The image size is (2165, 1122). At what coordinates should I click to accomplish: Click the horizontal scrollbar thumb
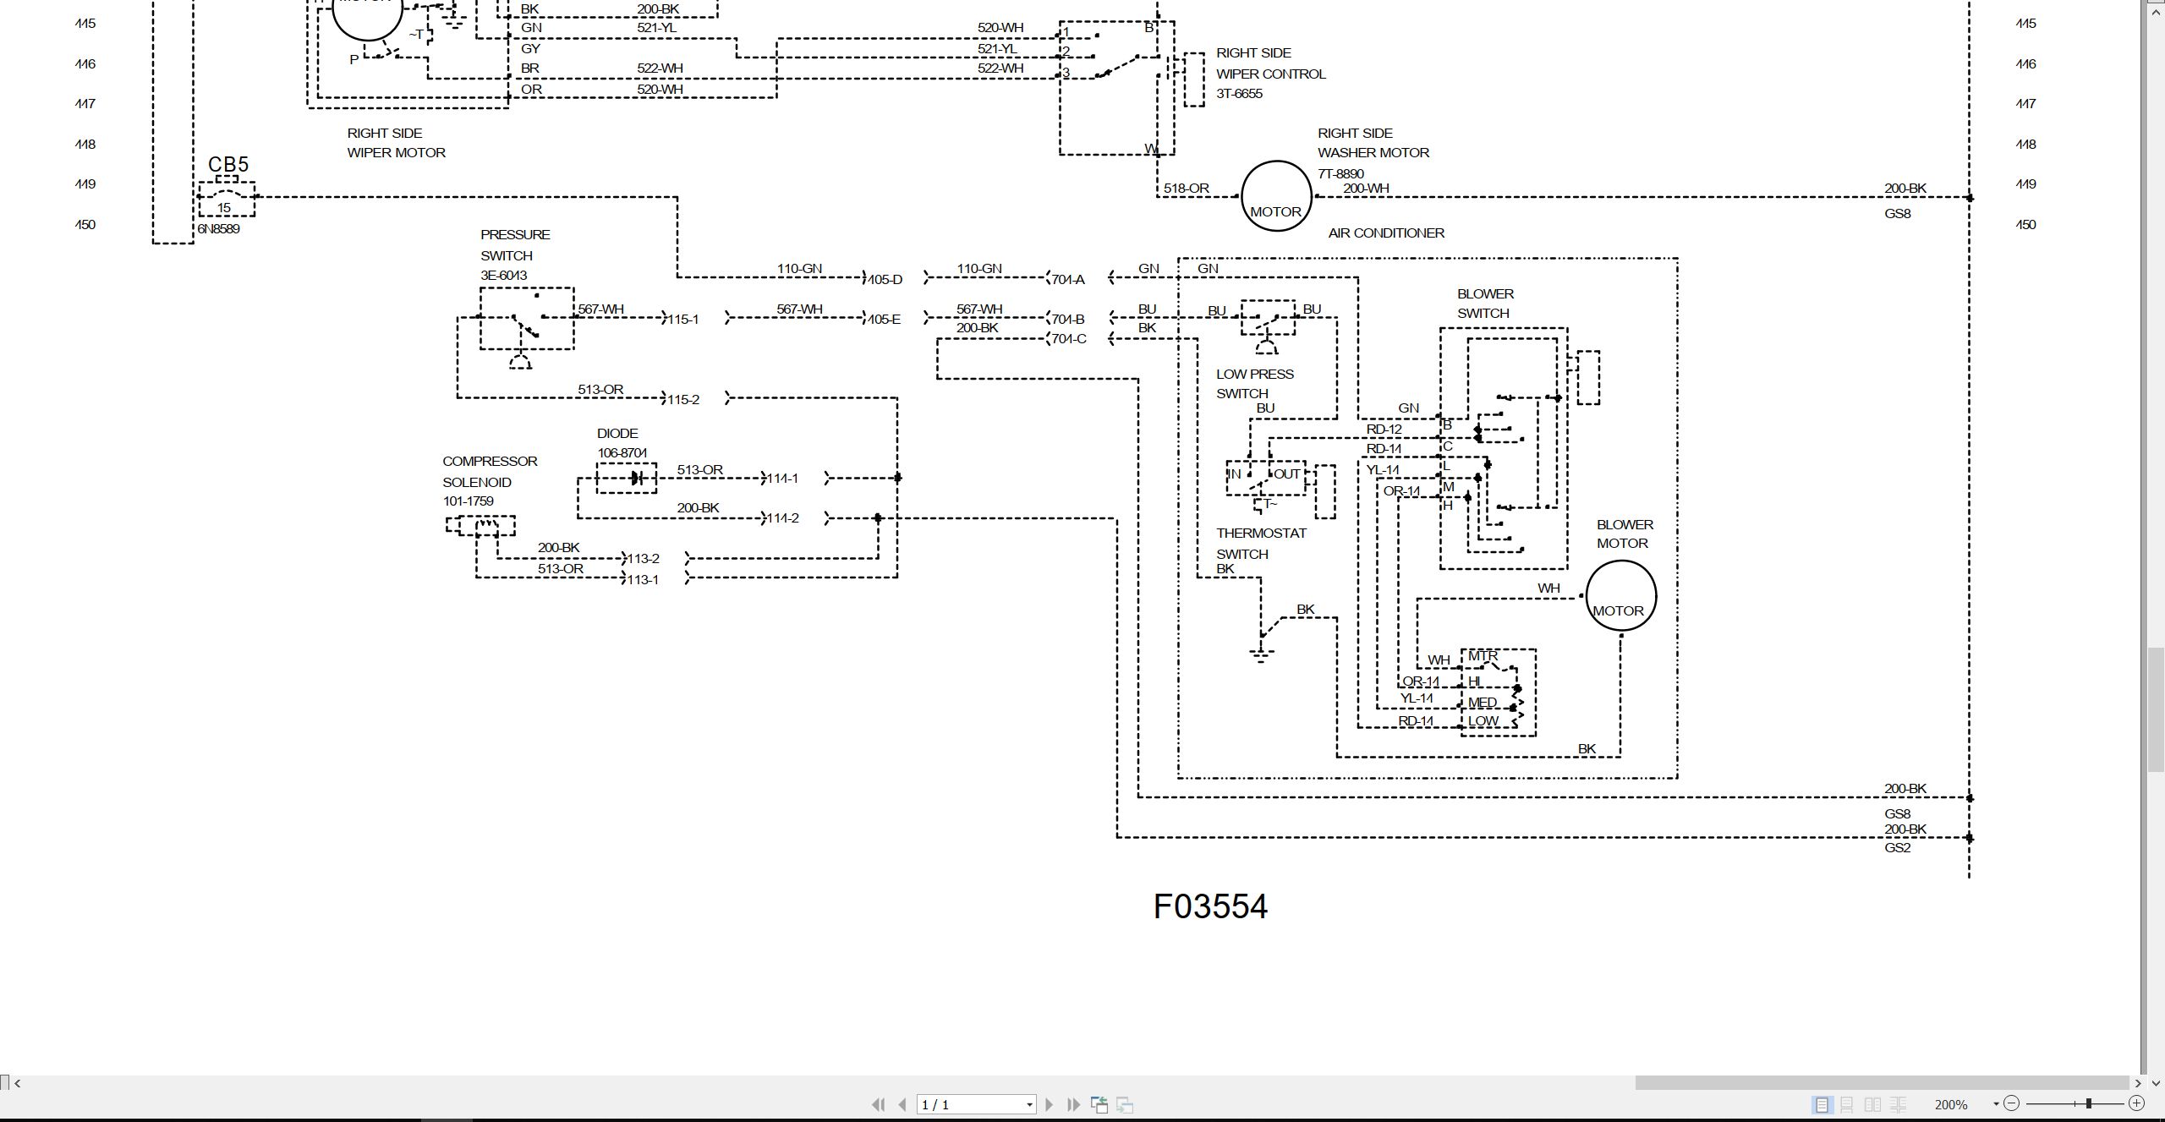point(1883,1083)
